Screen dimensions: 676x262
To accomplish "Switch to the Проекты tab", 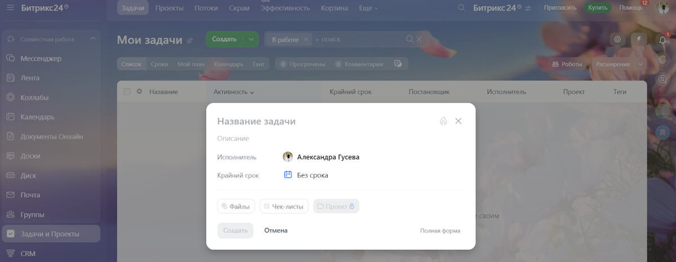I will pyautogui.click(x=169, y=8).
